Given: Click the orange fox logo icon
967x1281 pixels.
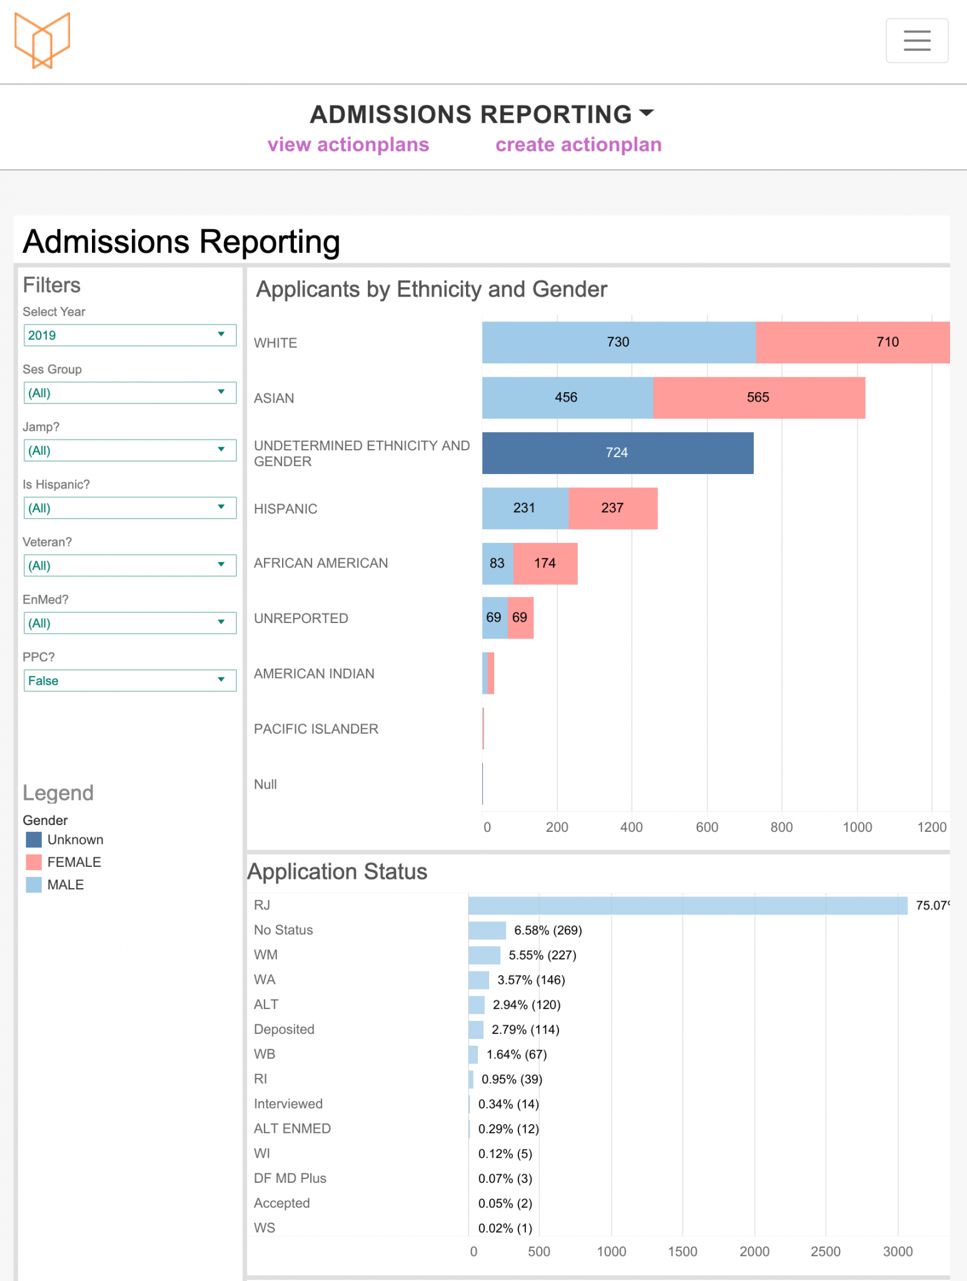Looking at the screenshot, I should (42, 41).
